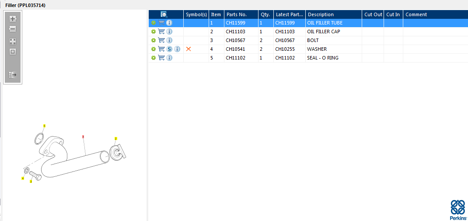Add OIL FILLER TUBE to cart
Viewport: 468px width, 221px height.
click(x=161, y=23)
